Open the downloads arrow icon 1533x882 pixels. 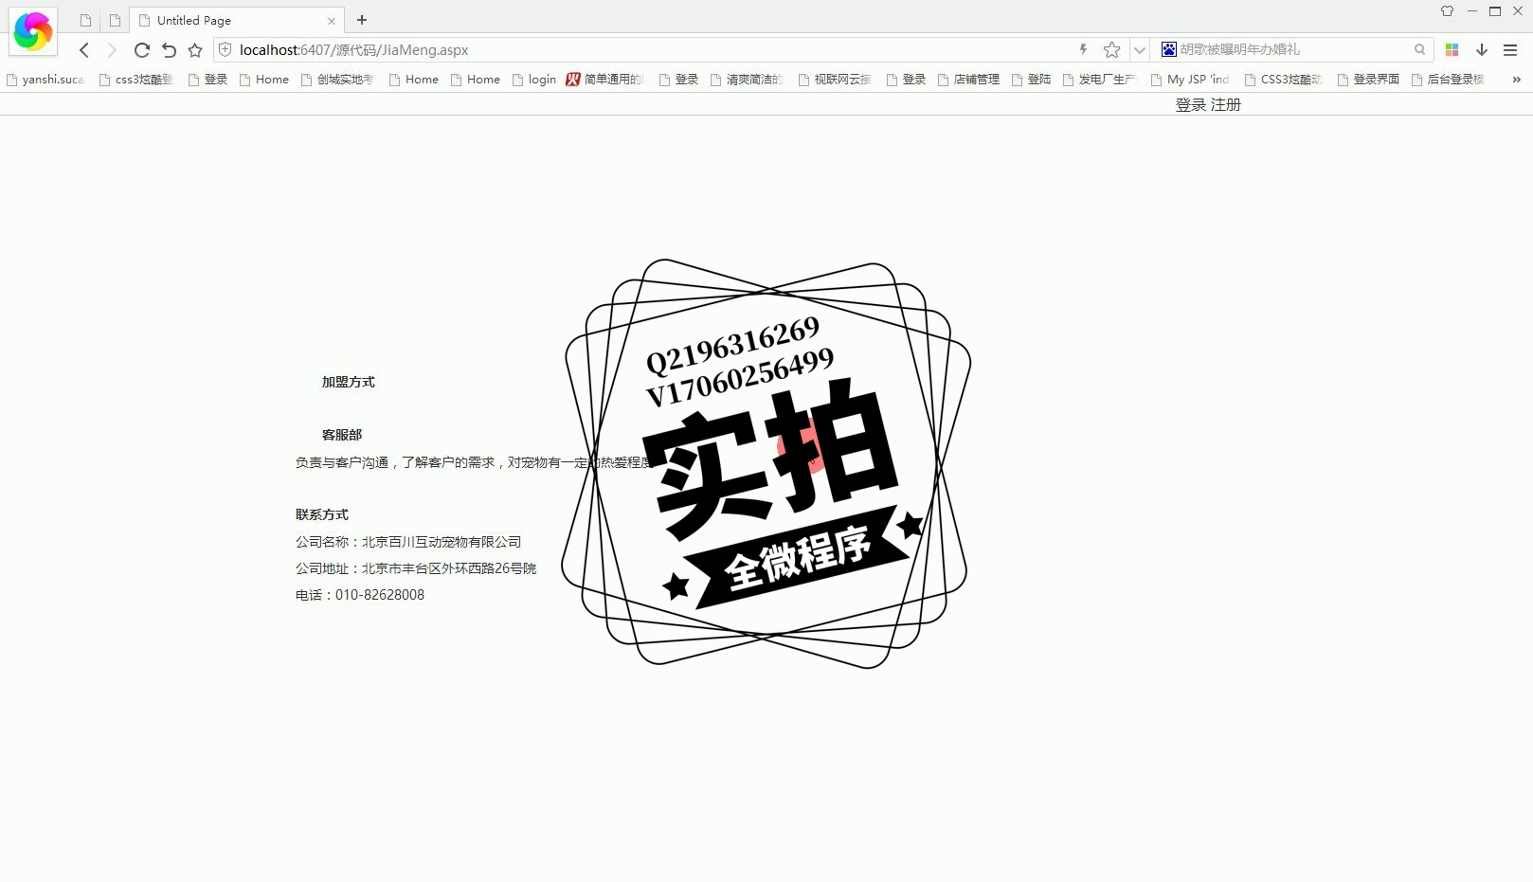coord(1482,50)
